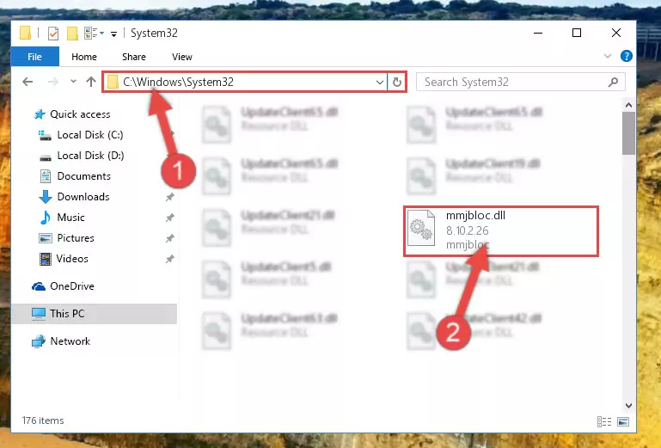
Task: Click the folder icon in the title bar
Action: point(25,33)
